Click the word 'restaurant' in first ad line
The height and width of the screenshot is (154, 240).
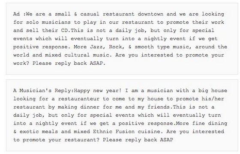coord(118,14)
